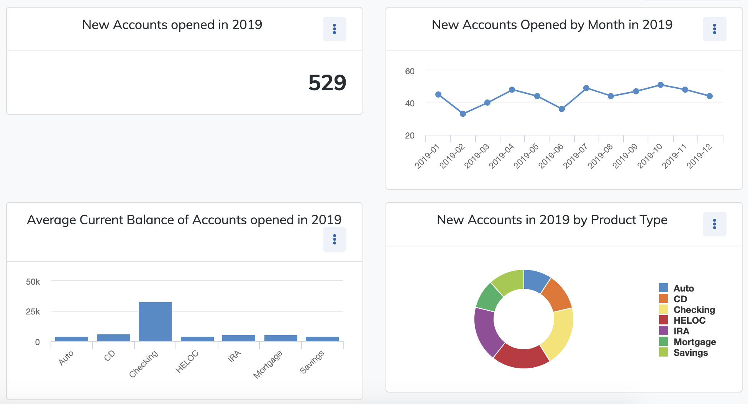Toggle the Savings legend label
The height and width of the screenshot is (404, 748).
click(691, 352)
